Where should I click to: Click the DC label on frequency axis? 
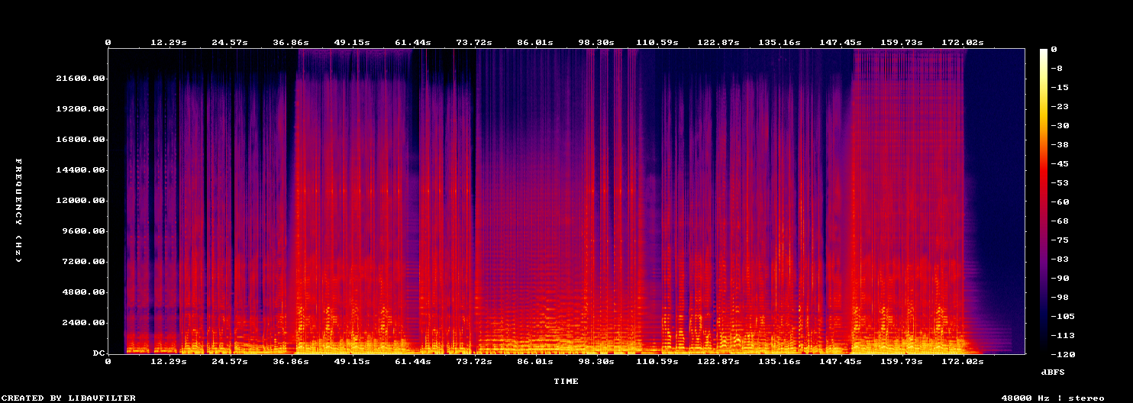(98, 353)
